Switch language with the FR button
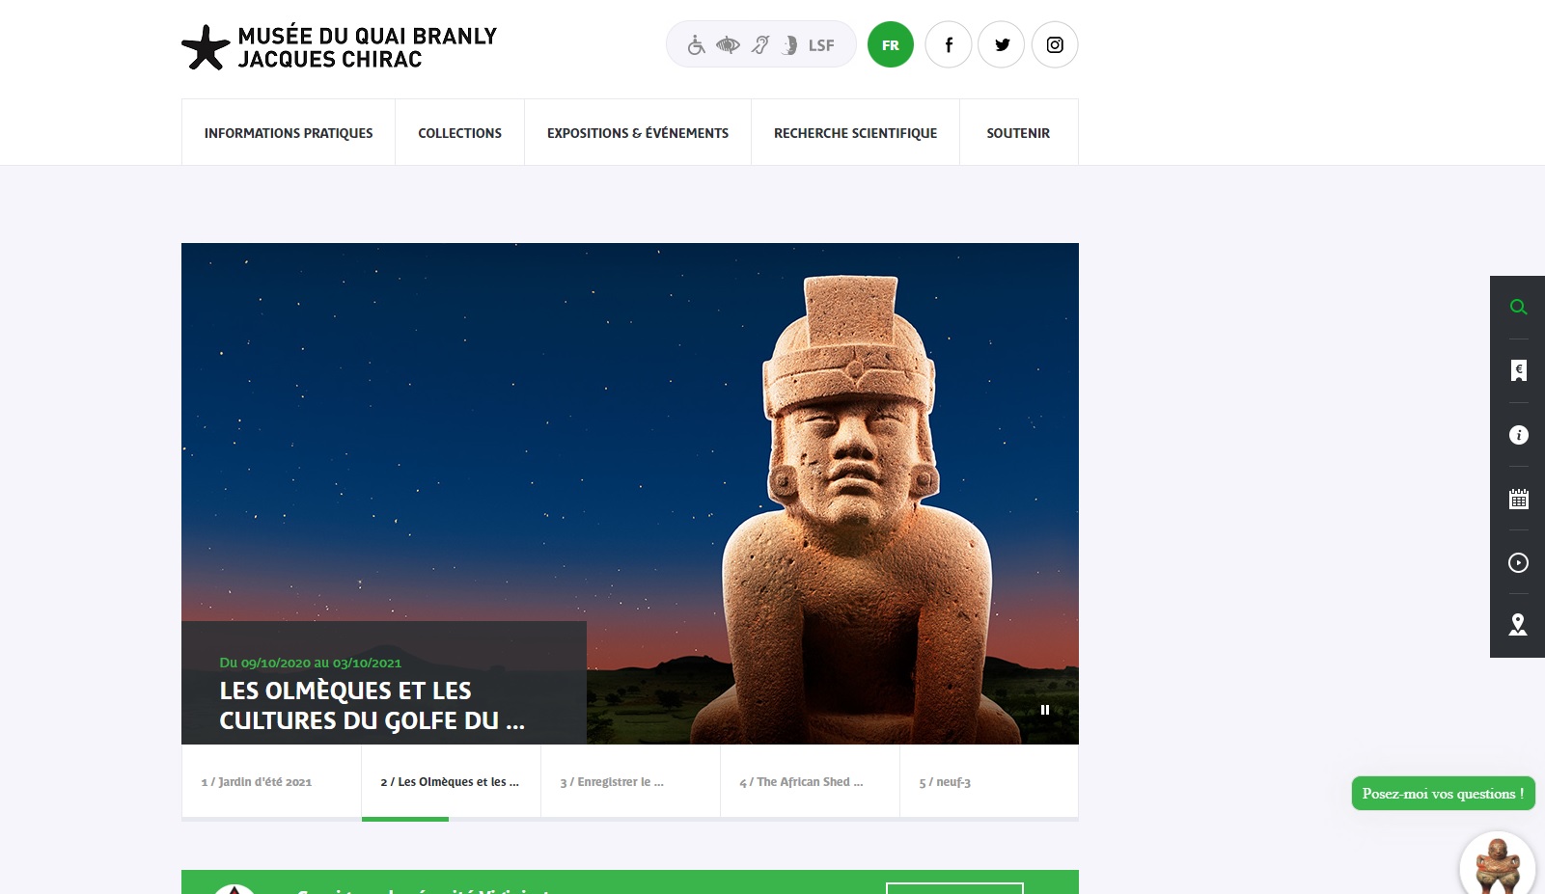The image size is (1545, 894). (x=891, y=44)
